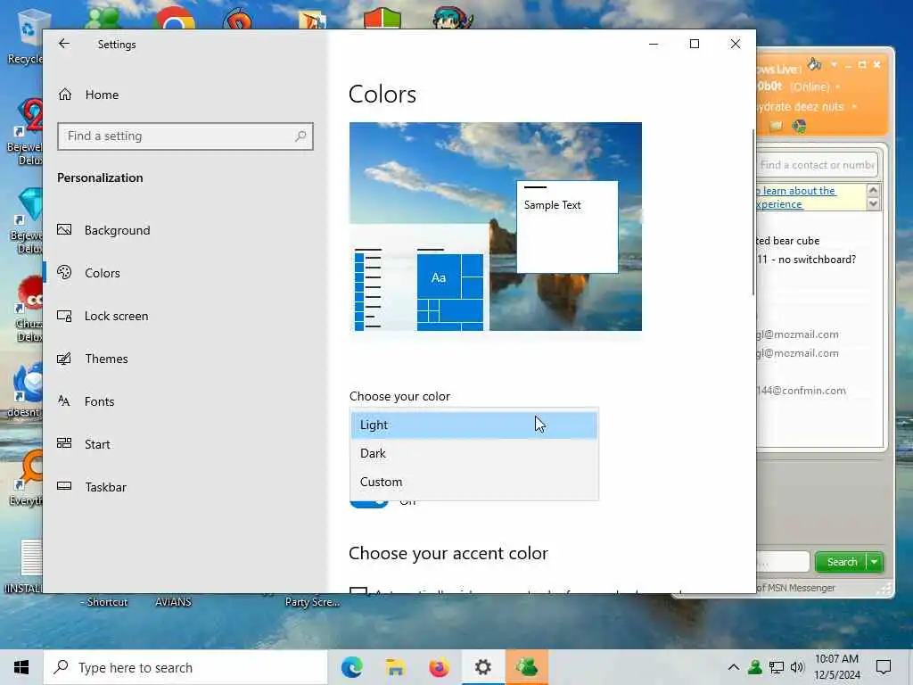The width and height of the screenshot is (913, 685).
Task: Choose Custom from the color mode list
Action: point(474,482)
